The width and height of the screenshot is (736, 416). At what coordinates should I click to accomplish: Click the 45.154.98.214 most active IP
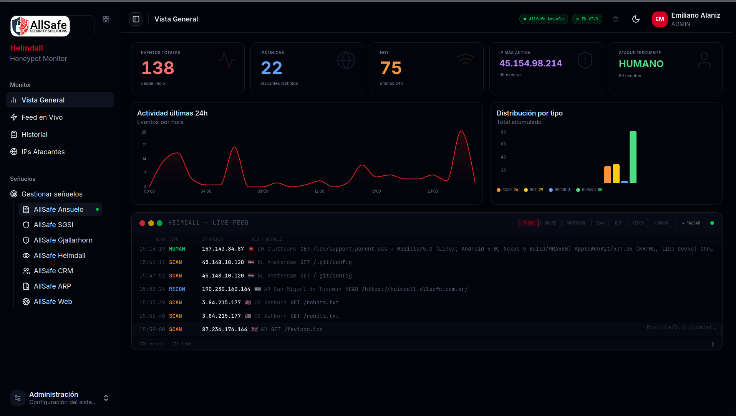(x=530, y=63)
